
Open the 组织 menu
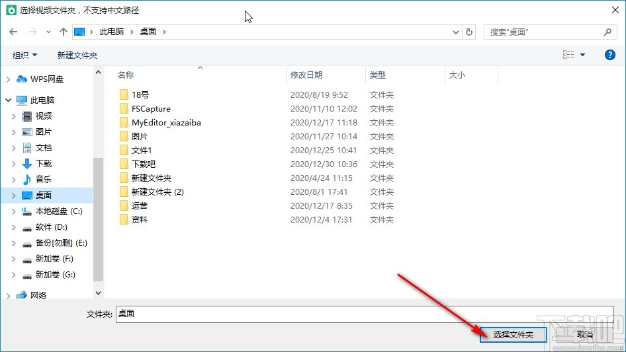click(x=24, y=55)
